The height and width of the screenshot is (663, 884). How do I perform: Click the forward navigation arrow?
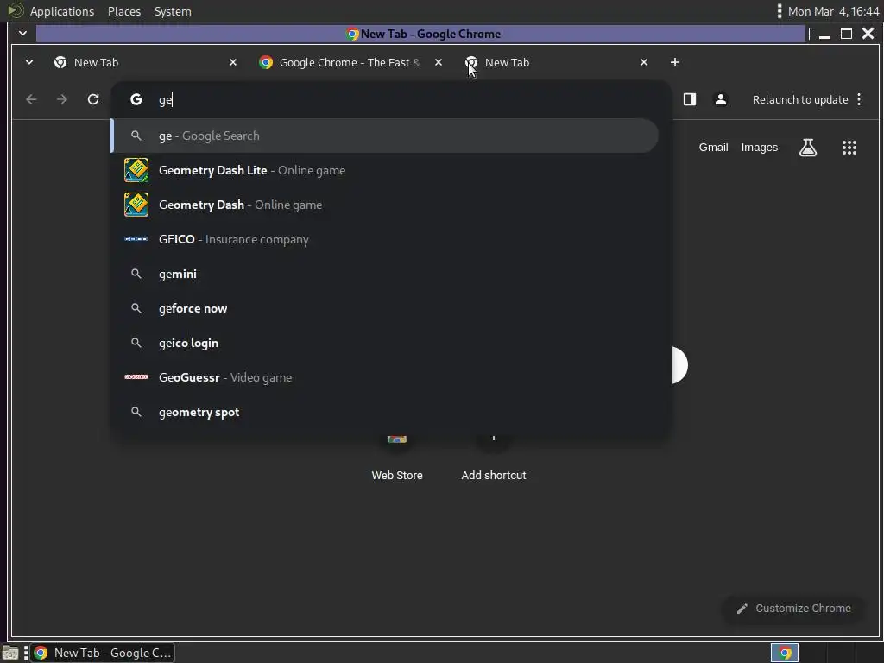point(62,100)
